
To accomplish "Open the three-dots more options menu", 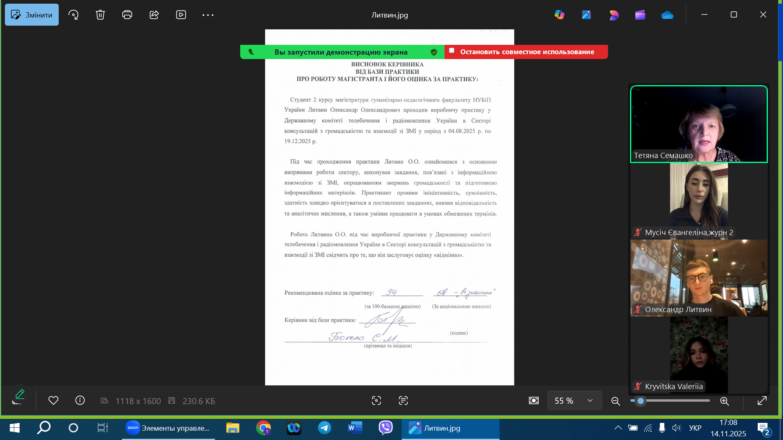I will pos(208,15).
